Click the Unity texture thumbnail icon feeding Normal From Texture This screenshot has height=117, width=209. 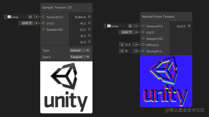[x=109, y=26]
